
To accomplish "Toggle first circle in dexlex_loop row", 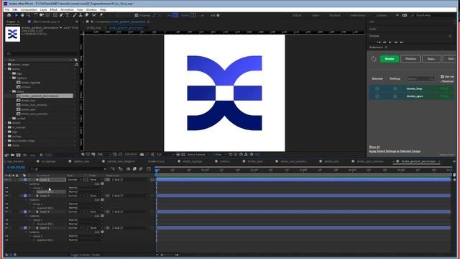I will coord(377,88).
